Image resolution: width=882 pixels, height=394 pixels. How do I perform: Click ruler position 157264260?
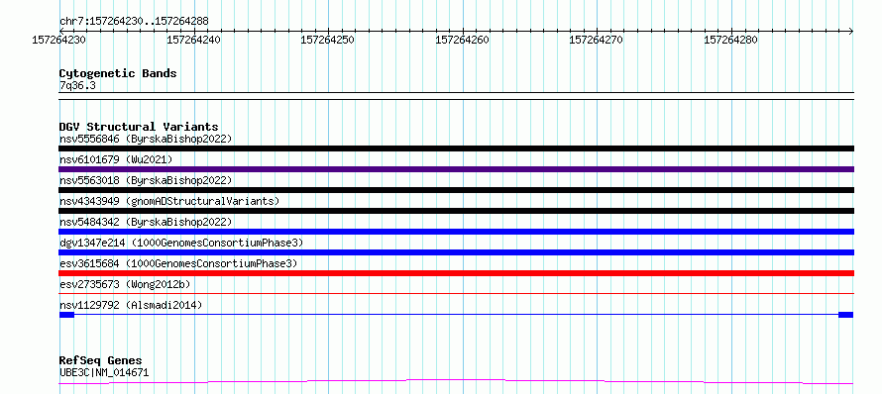[463, 40]
